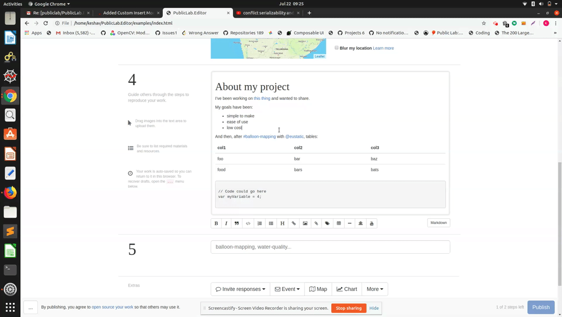This screenshot has width=562, height=317.
Task: Click the @eustatic mention link
Action: [x=295, y=137]
